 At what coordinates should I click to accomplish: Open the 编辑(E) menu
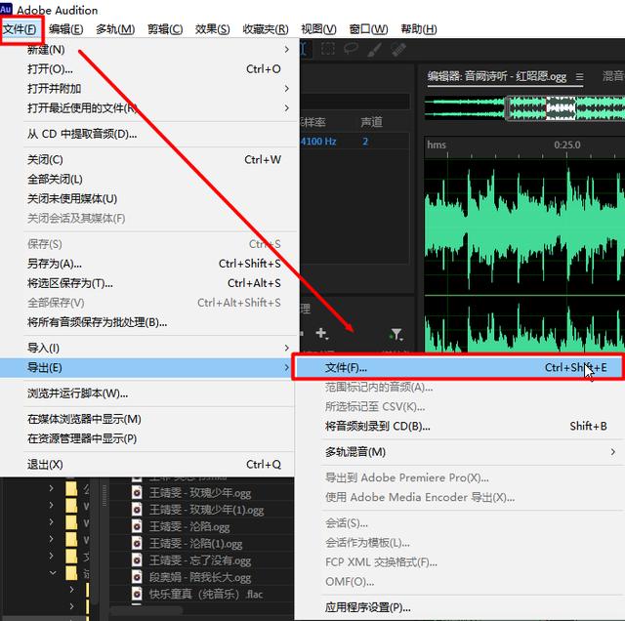[66, 29]
